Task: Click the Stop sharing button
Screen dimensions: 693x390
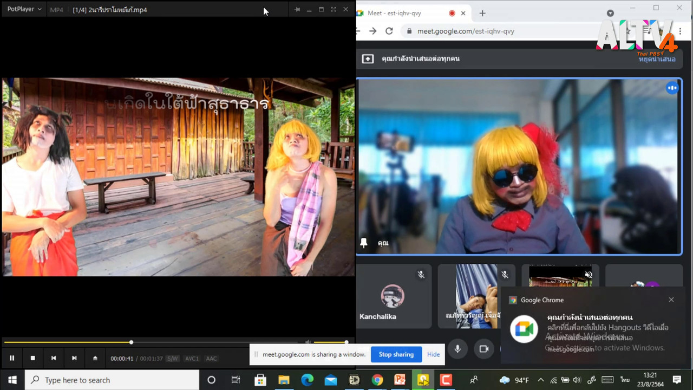Action: [396, 354]
